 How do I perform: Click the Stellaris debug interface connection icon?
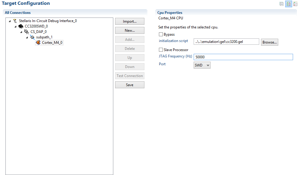pyautogui.click(x=15, y=21)
